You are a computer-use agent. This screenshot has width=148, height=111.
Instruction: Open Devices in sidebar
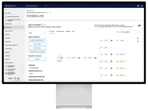[14, 34]
